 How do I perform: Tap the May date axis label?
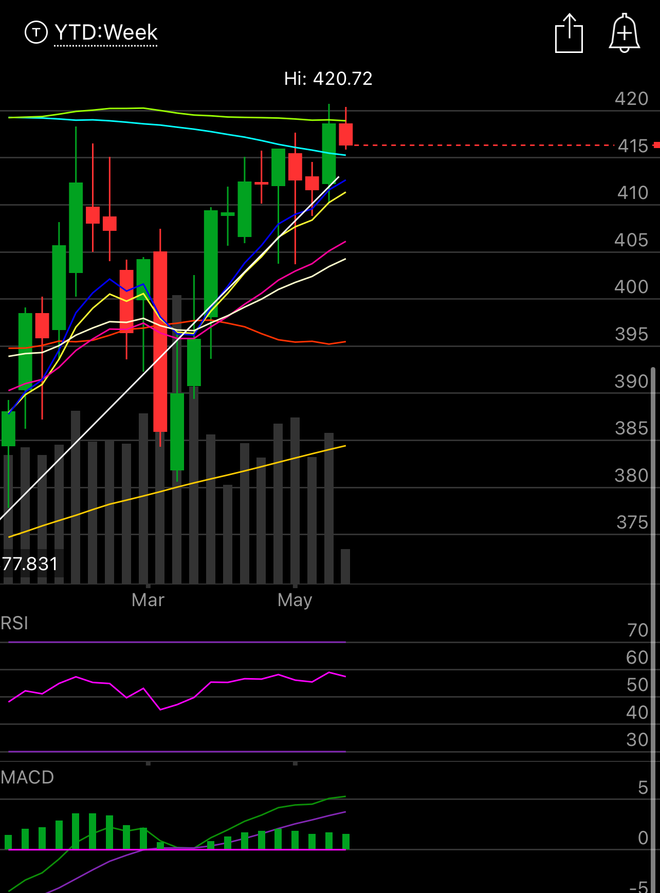(x=295, y=600)
